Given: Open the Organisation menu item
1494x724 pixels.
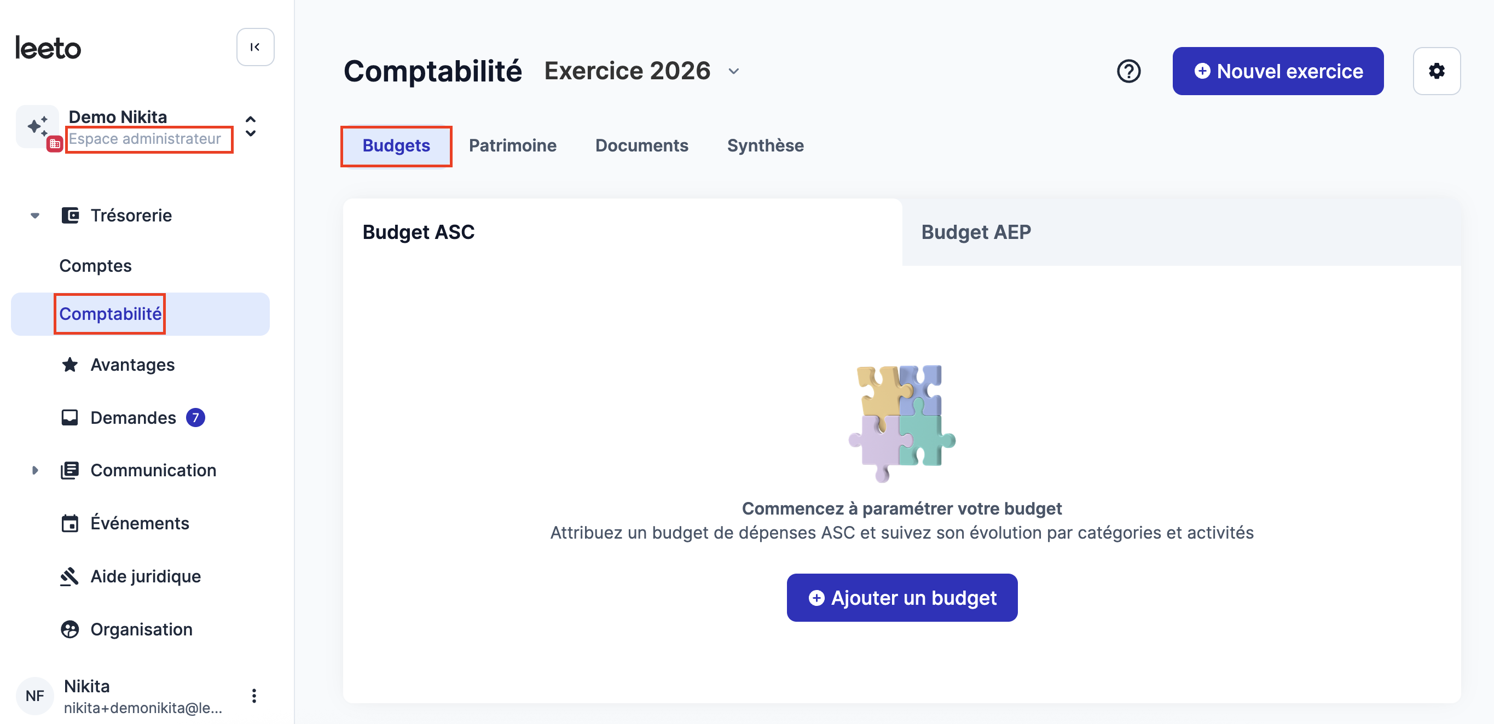Looking at the screenshot, I should [x=142, y=629].
